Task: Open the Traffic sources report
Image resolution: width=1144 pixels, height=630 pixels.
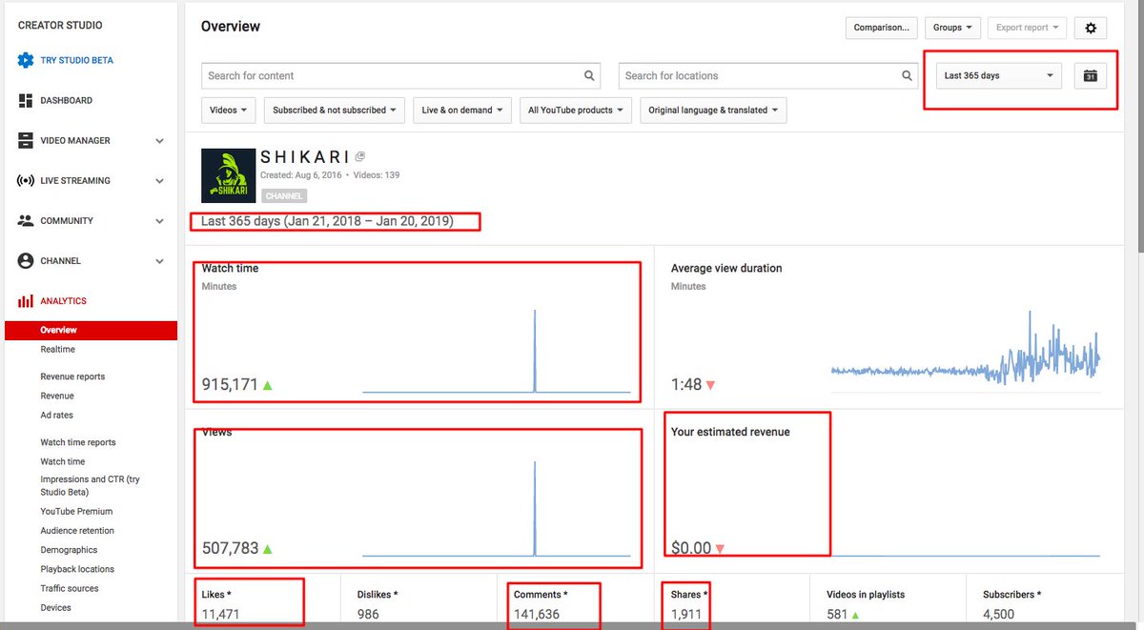Action: point(70,588)
